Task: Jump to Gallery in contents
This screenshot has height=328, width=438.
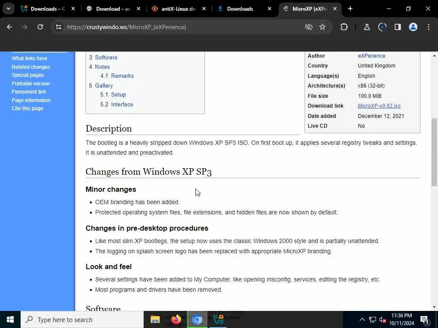Action: (104, 85)
